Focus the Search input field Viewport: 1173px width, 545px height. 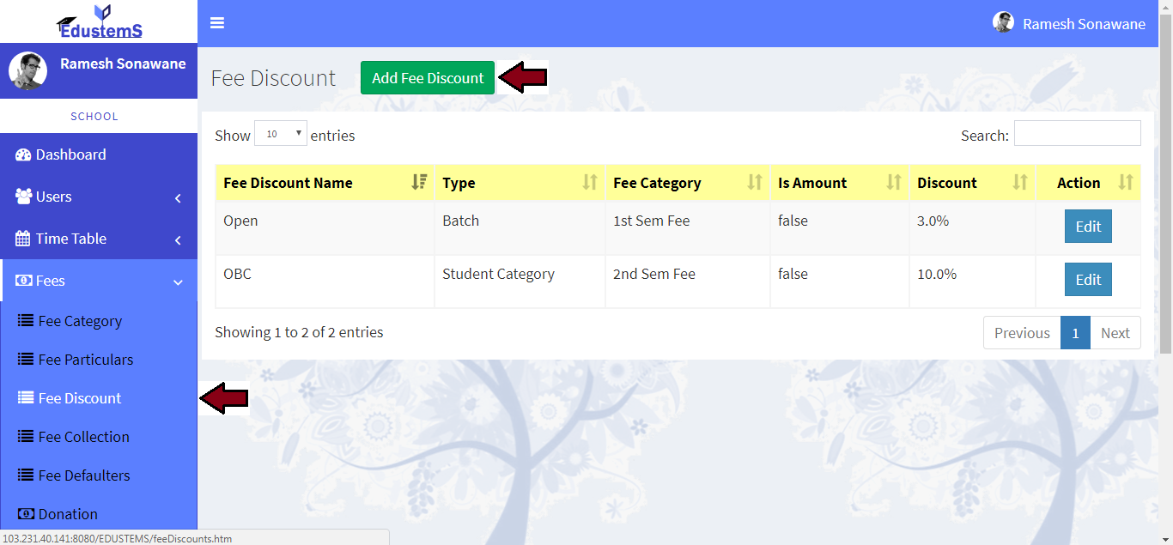point(1077,134)
